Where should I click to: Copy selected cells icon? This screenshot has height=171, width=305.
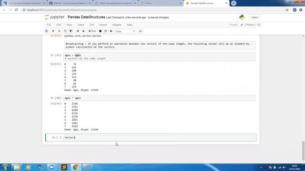[x=65, y=31]
